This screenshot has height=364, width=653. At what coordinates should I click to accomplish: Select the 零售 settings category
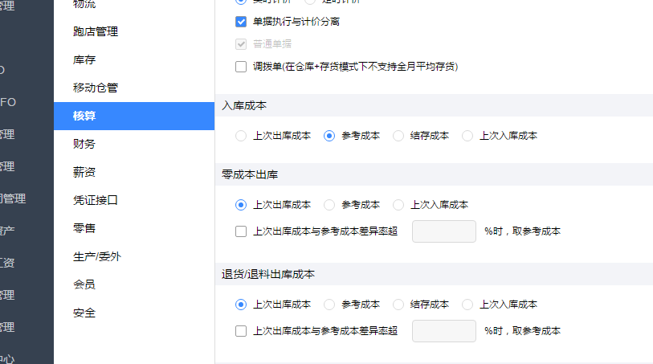(x=84, y=228)
